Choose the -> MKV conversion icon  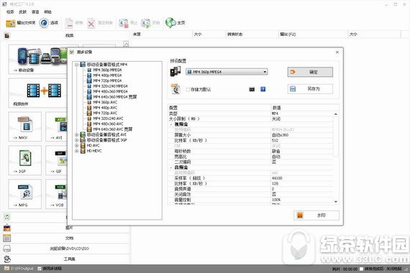(25, 126)
